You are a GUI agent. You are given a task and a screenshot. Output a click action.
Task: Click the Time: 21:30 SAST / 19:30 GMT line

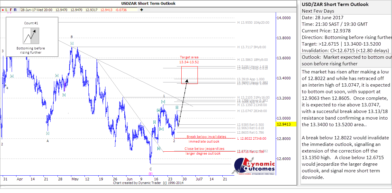[x=335, y=24]
